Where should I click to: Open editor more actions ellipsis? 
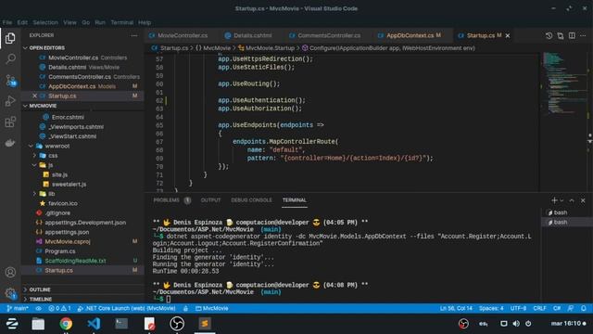pyautogui.click(x=583, y=35)
